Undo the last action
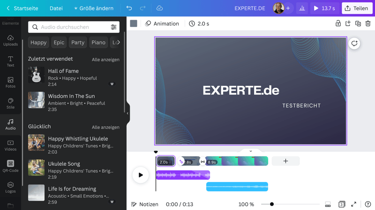Viewport: 375px width, 210px height. coord(129,8)
